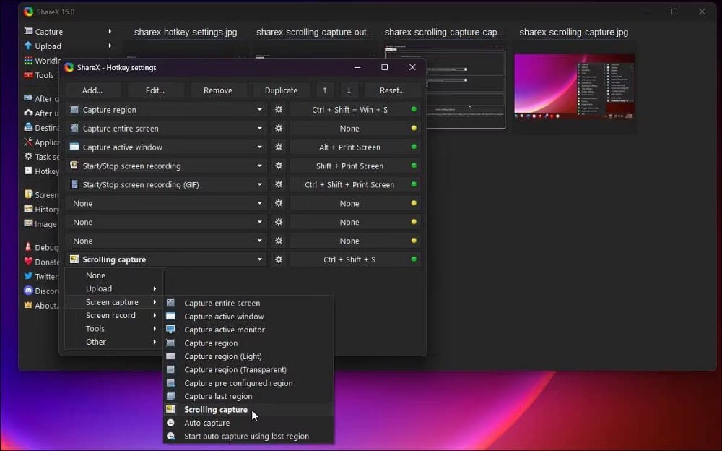The height and width of the screenshot is (451, 722).
Task: Open Discord from the sidebar
Action: (42, 291)
